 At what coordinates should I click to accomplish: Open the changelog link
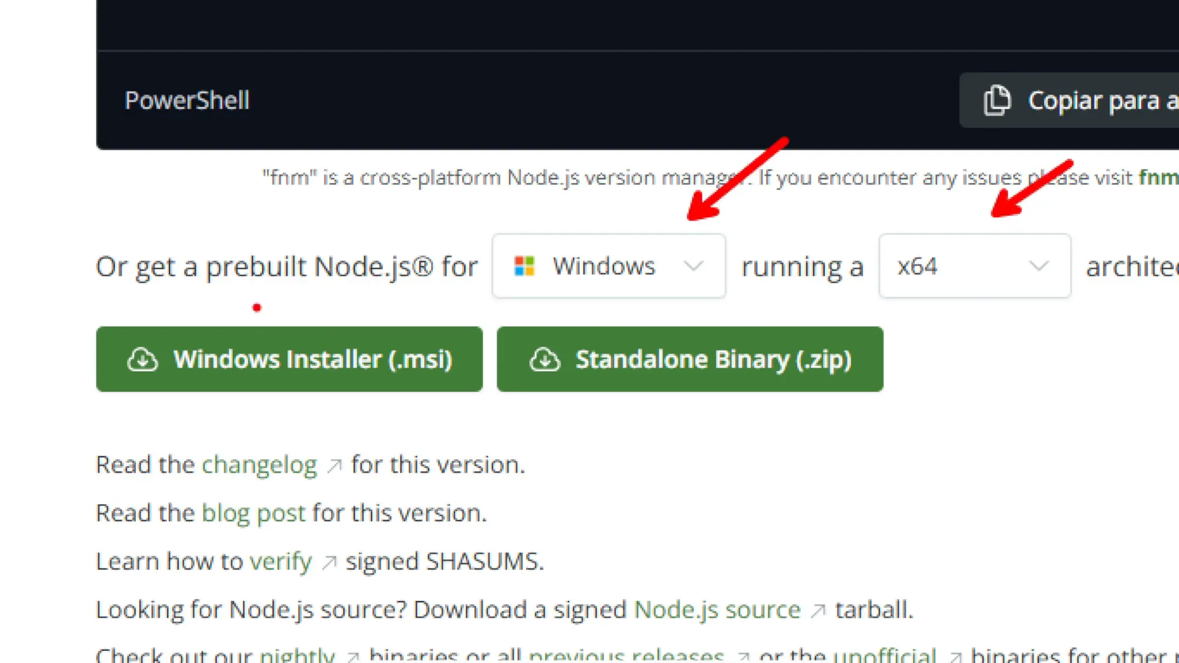point(259,465)
